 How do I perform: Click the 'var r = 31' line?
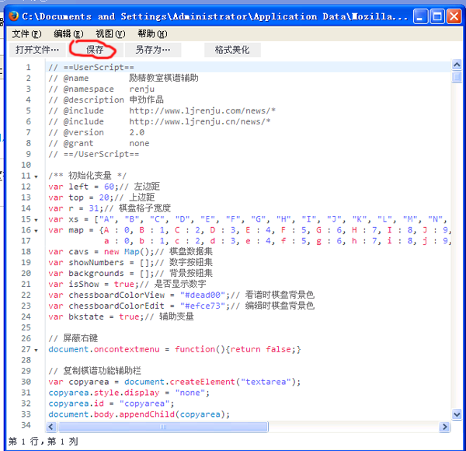[x=110, y=208]
